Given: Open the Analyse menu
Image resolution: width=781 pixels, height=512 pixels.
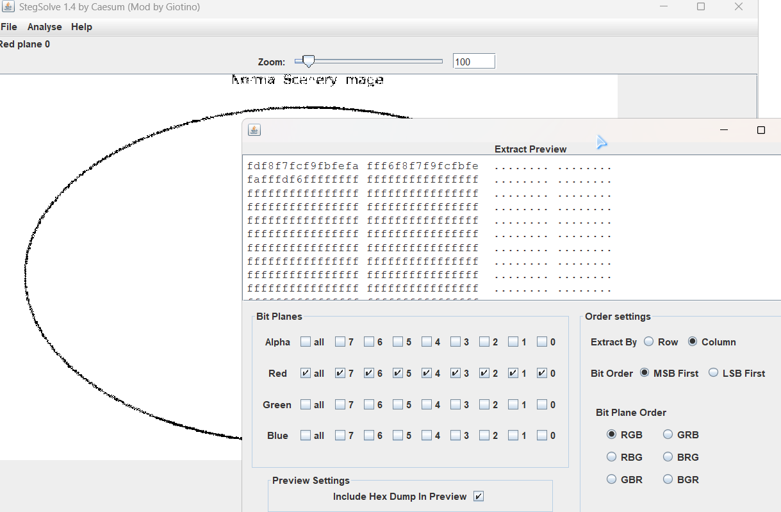Looking at the screenshot, I should tap(44, 27).
